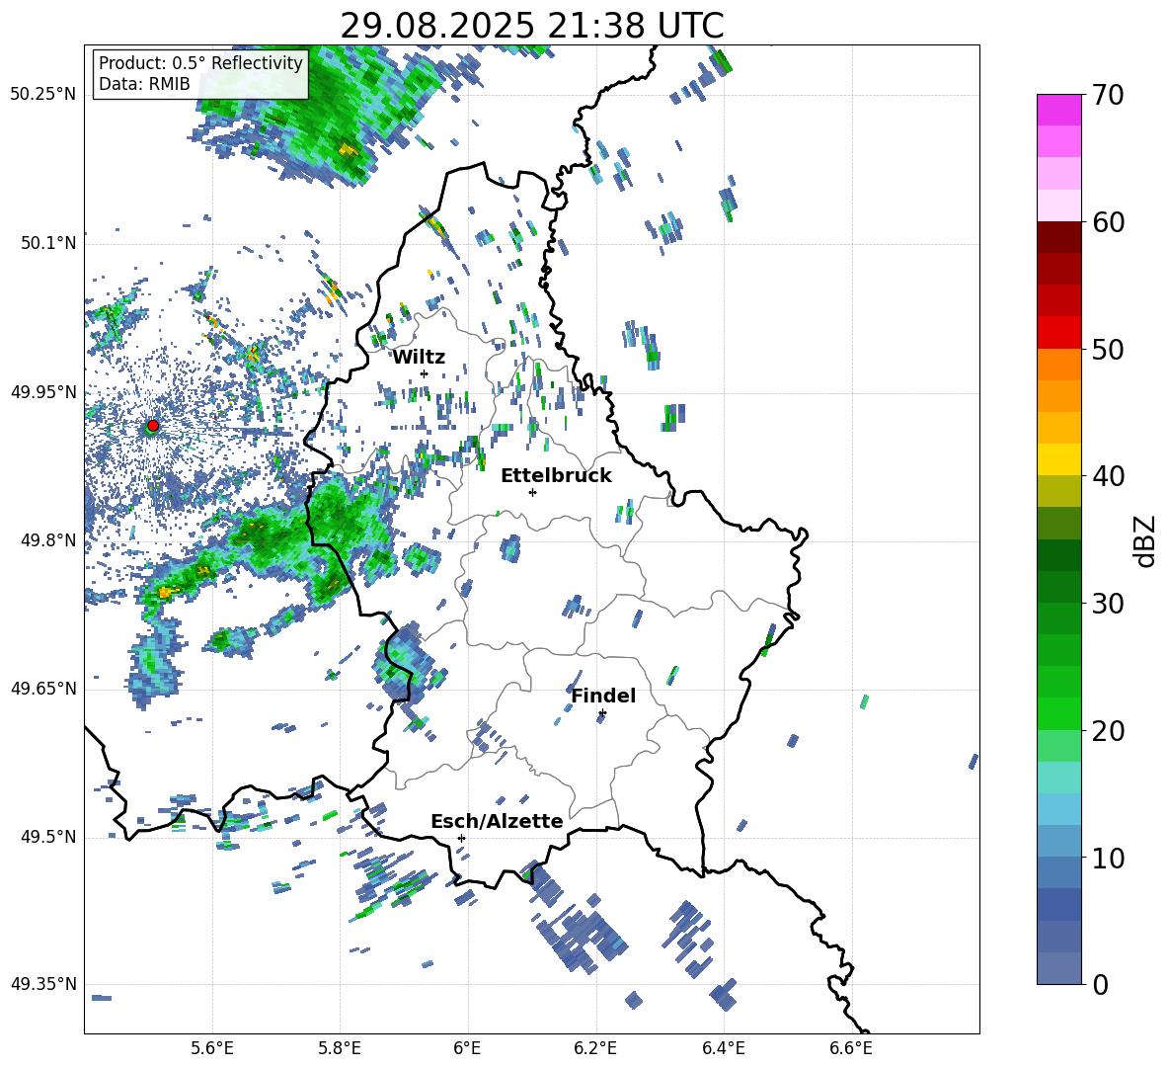Click the 49.5°N latitude label
The height and width of the screenshot is (1068, 1169).
click(47, 837)
